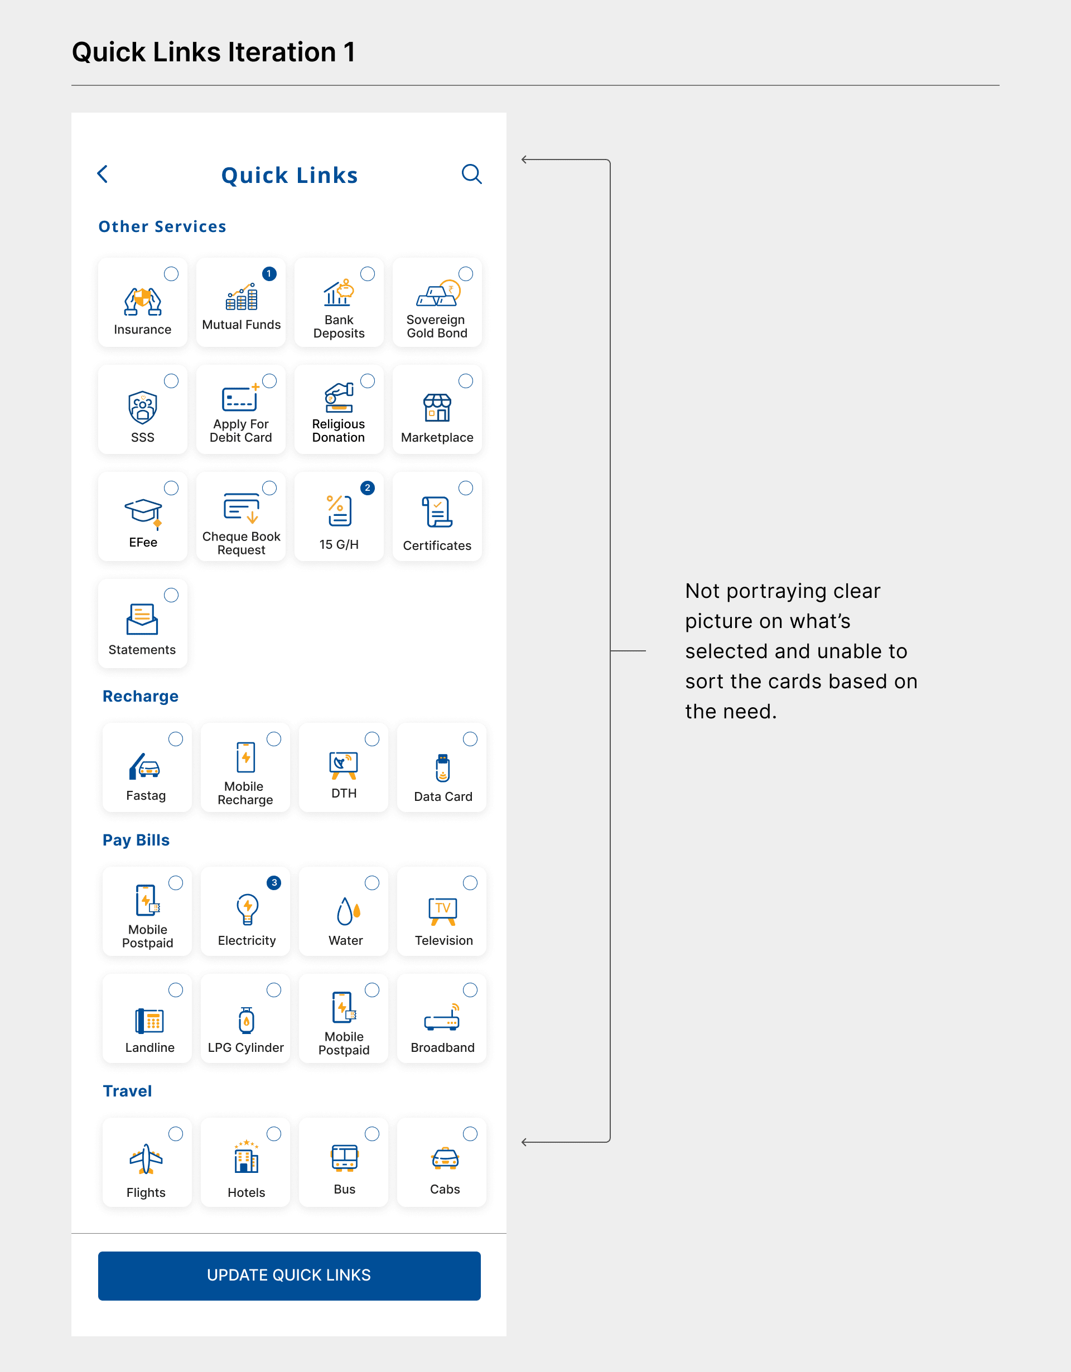Select radio circle on Statements card
The width and height of the screenshot is (1071, 1372).
(x=171, y=595)
